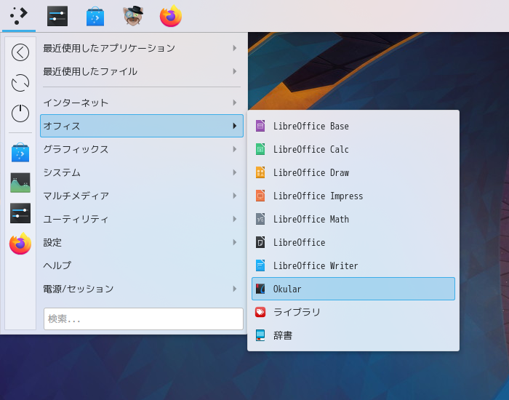Launch Firefox from the top panel
Viewport: 509px width, 400px height.
coord(171,16)
